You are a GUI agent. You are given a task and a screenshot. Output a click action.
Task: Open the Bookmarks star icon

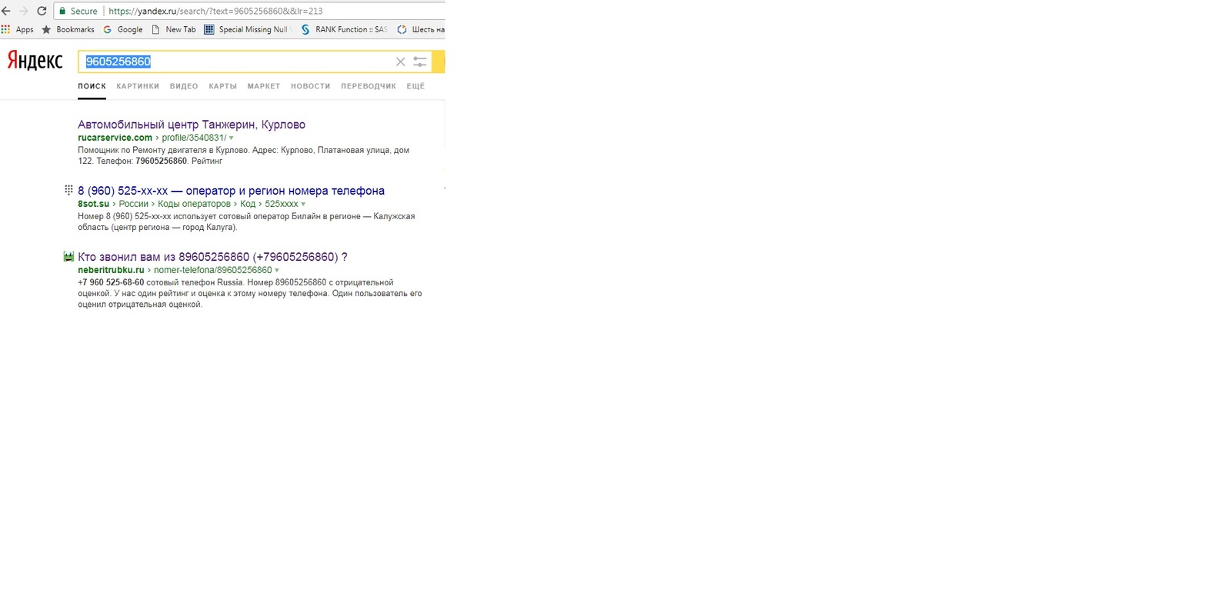(x=46, y=29)
